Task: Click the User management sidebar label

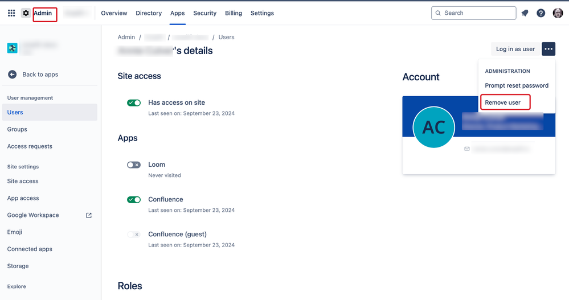Action: click(x=30, y=98)
